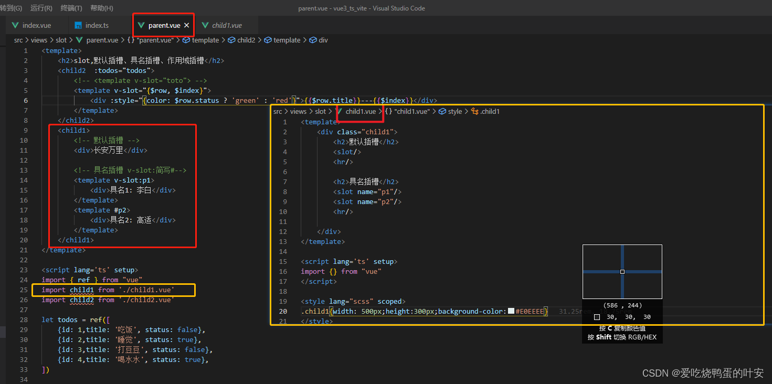Click the color picker magnifier preview box
Image resolution: width=772 pixels, height=384 pixels.
(622, 272)
